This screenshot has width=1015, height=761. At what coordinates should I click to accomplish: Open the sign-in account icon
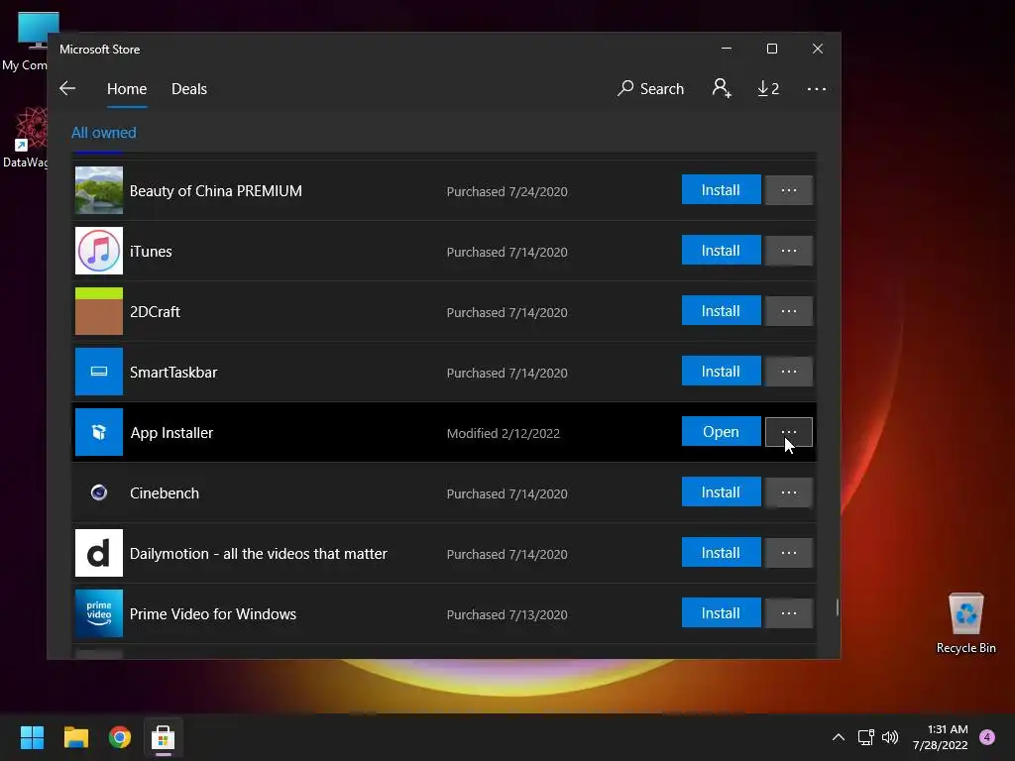click(722, 88)
